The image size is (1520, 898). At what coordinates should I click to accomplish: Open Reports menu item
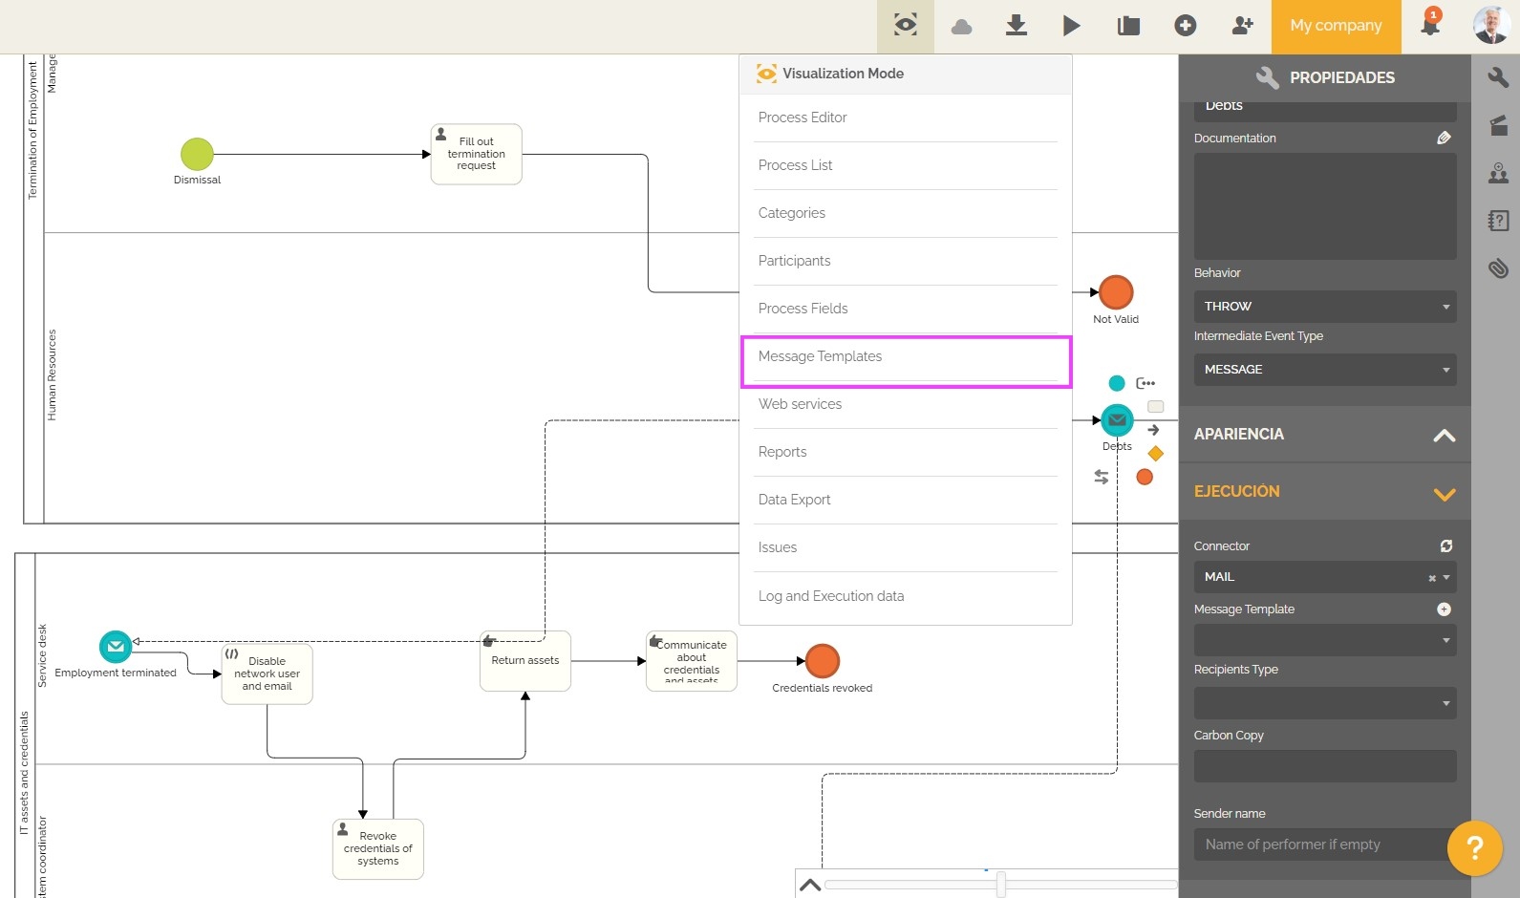click(906, 452)
